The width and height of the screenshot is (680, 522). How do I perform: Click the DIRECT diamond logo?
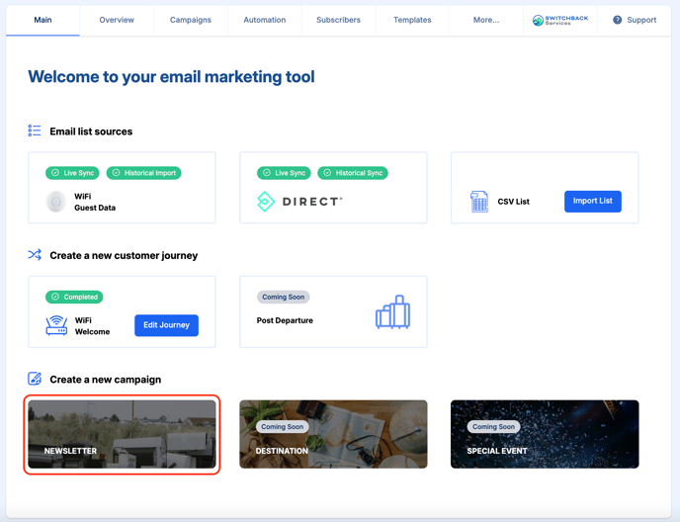(265, 202)
